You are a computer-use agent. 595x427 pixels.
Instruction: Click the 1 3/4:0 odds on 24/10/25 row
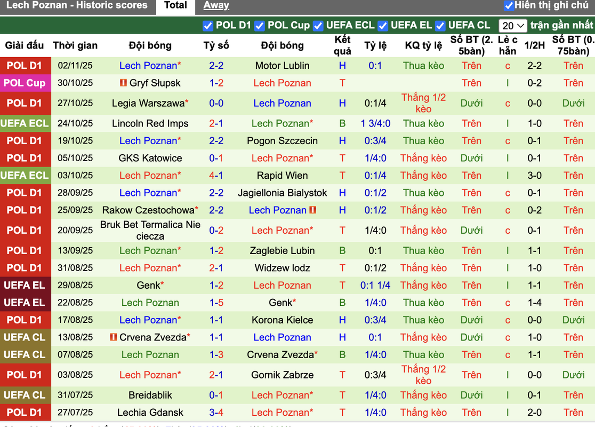tap(375, 123)
